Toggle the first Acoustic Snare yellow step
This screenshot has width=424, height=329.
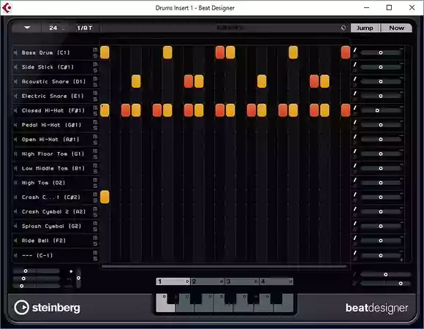136,81
